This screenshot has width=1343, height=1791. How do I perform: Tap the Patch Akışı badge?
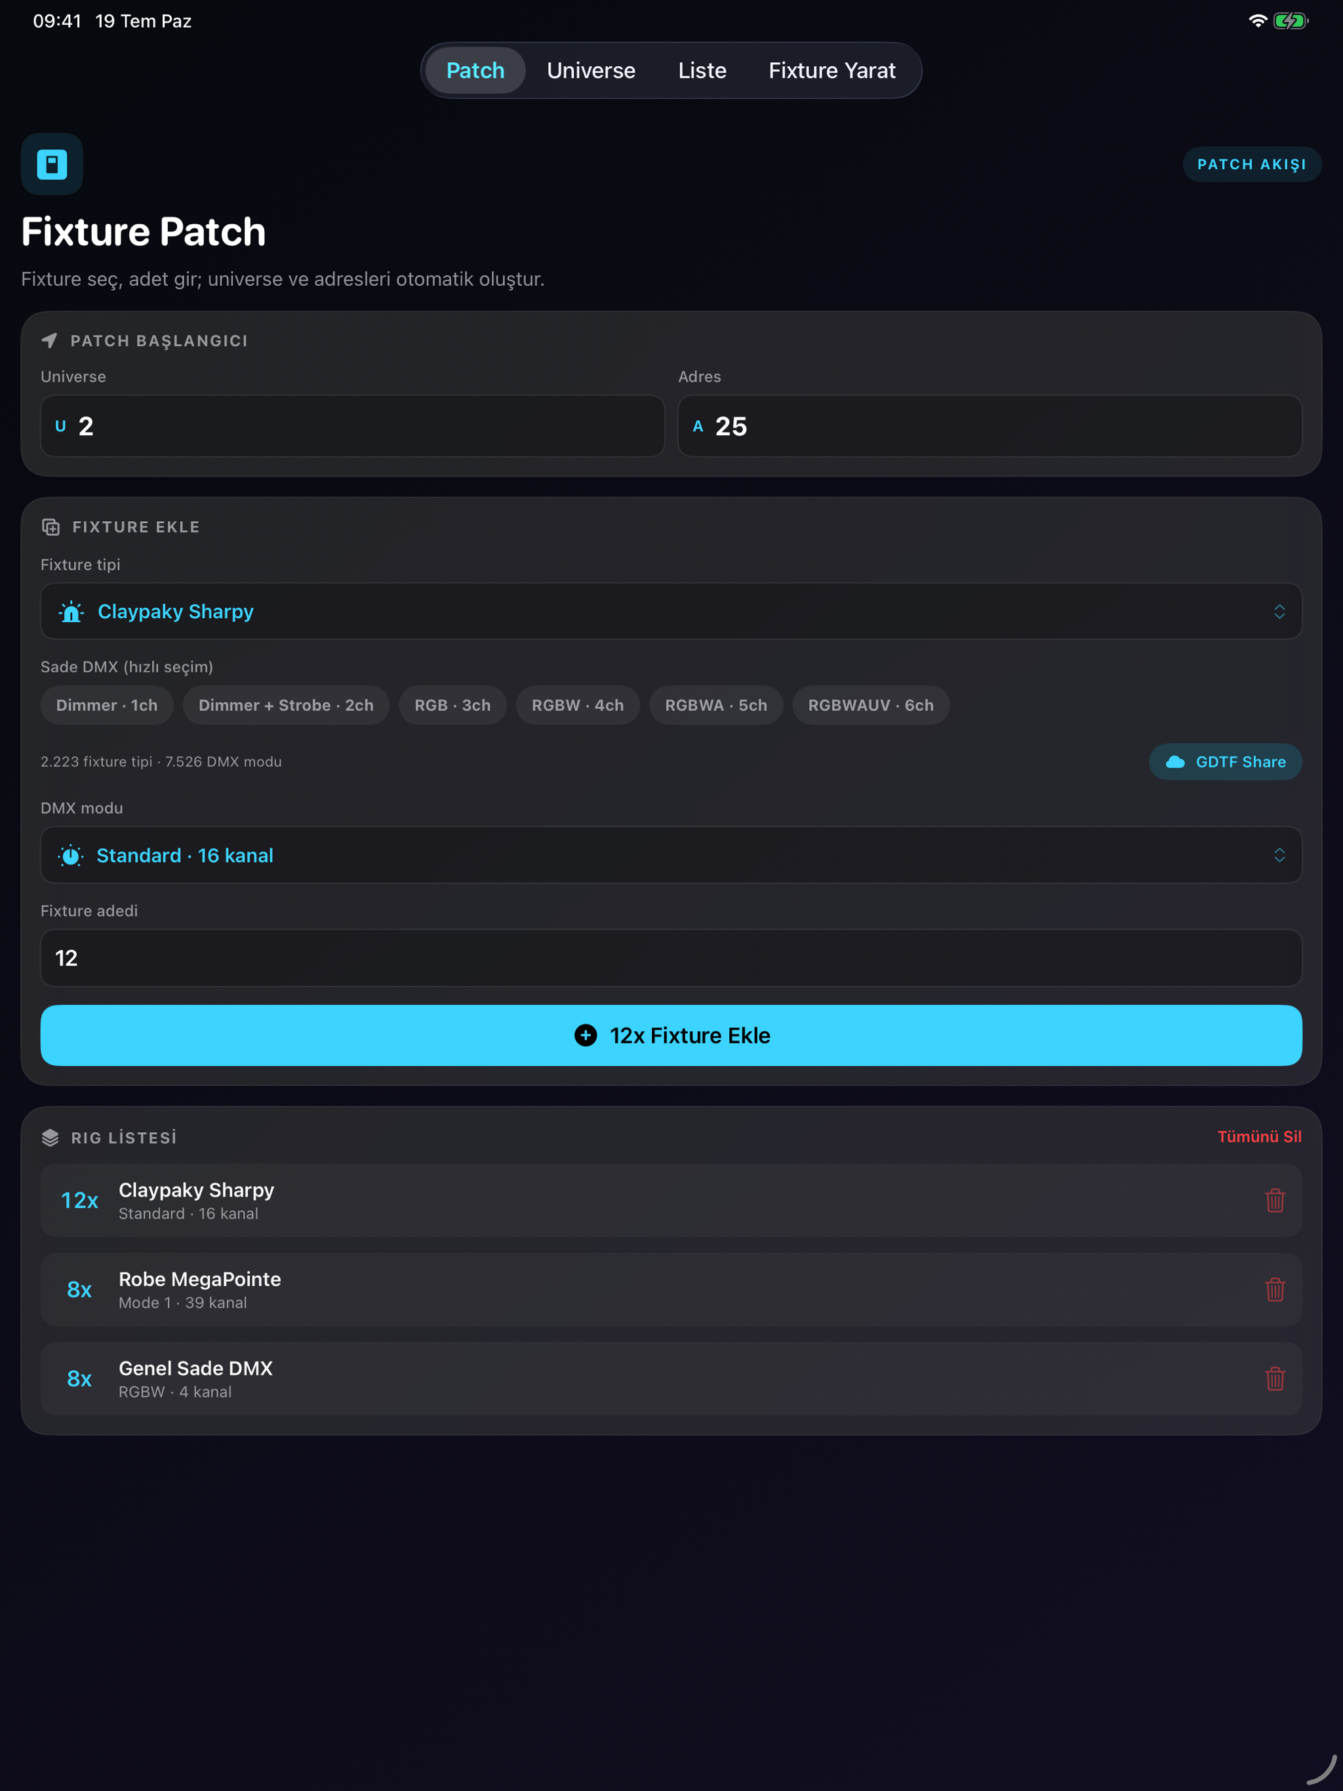click(1253, 165)
